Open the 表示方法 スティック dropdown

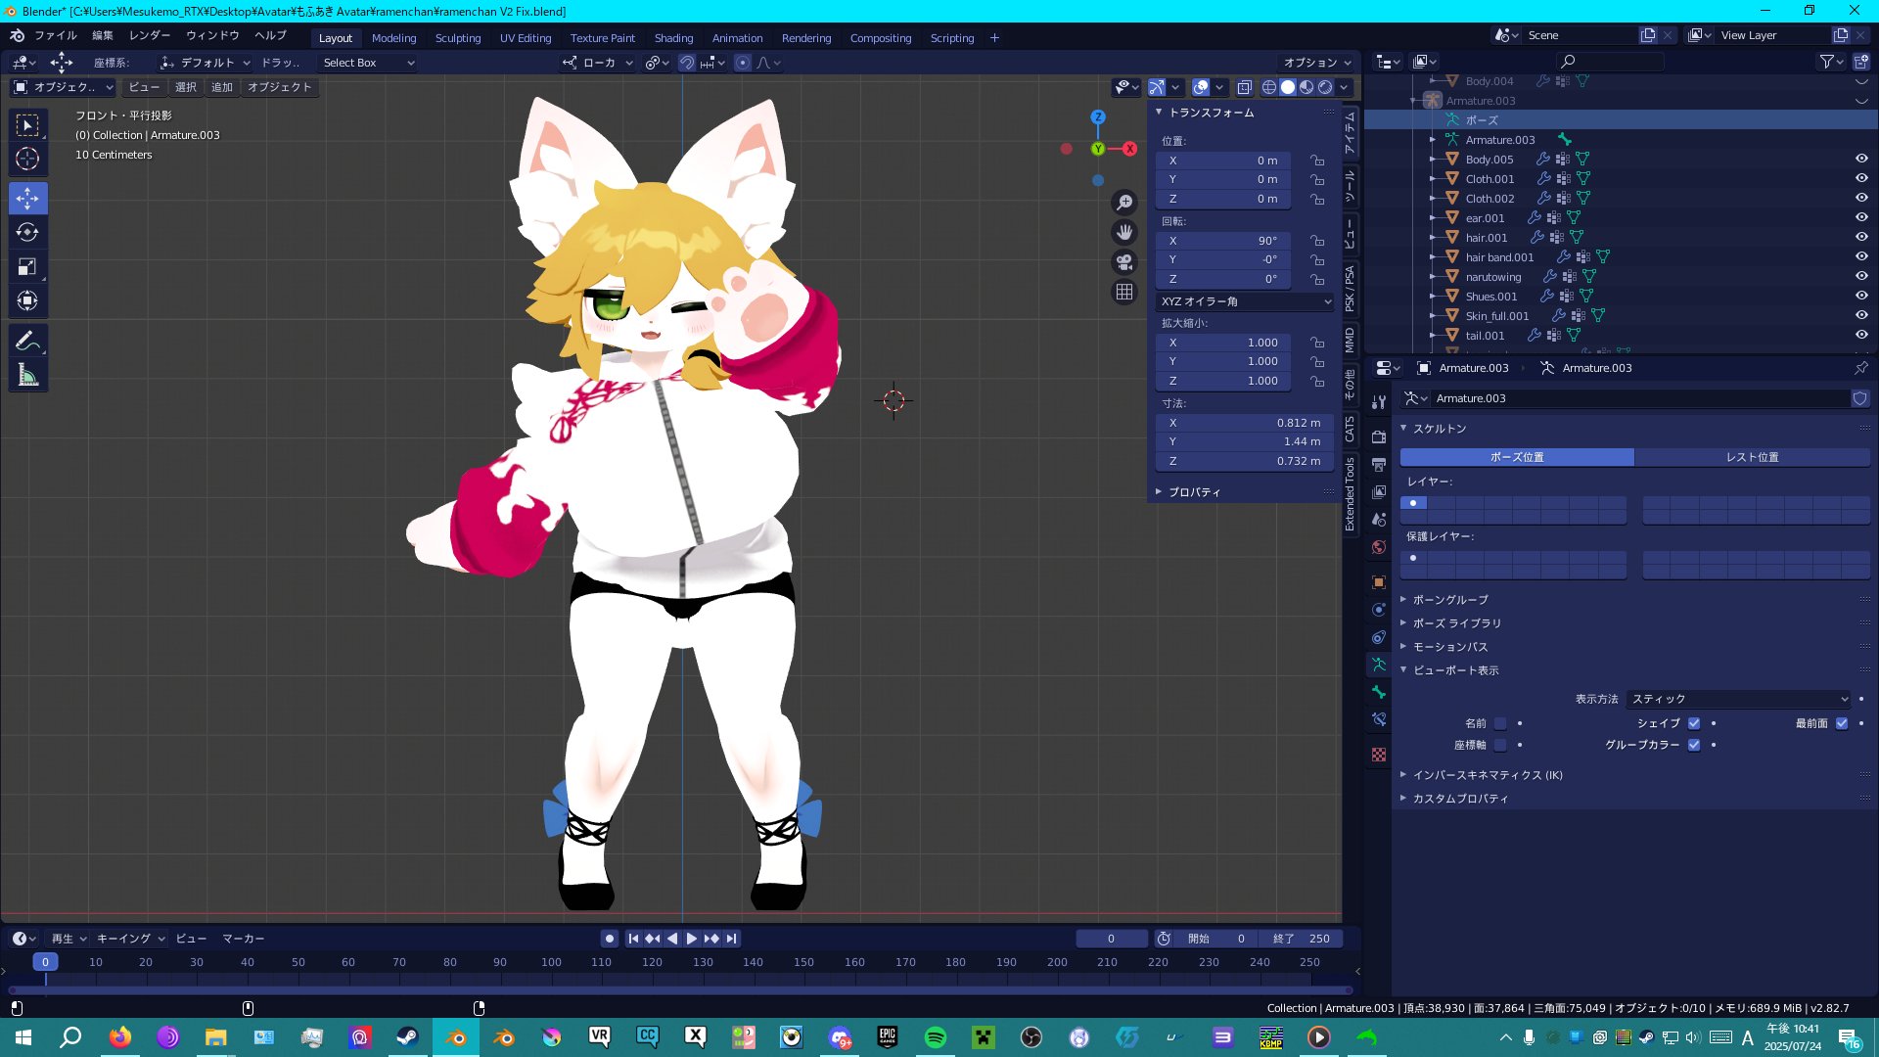[1739, 699]
